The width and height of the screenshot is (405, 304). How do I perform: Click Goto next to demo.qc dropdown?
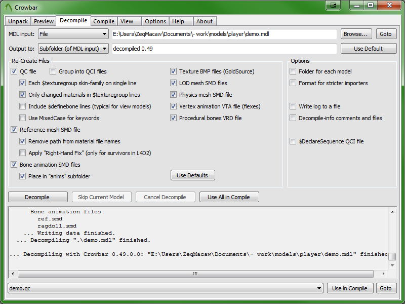tap(386, 288)
